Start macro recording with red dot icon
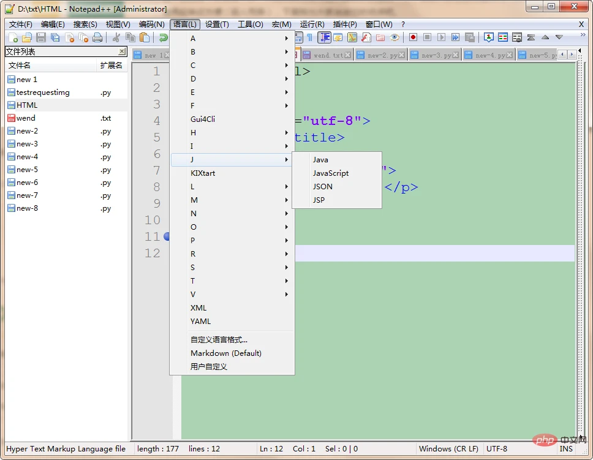The height and width of the screenshot is (460, 593). pyautogui.click(x=414, y=37)
